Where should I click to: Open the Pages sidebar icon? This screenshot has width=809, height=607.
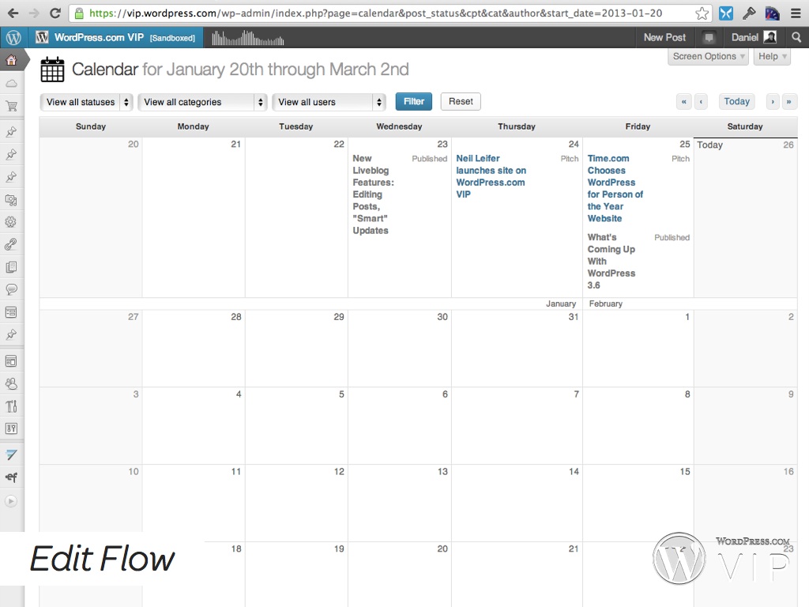pyautogui.click(x=11, y=267)
